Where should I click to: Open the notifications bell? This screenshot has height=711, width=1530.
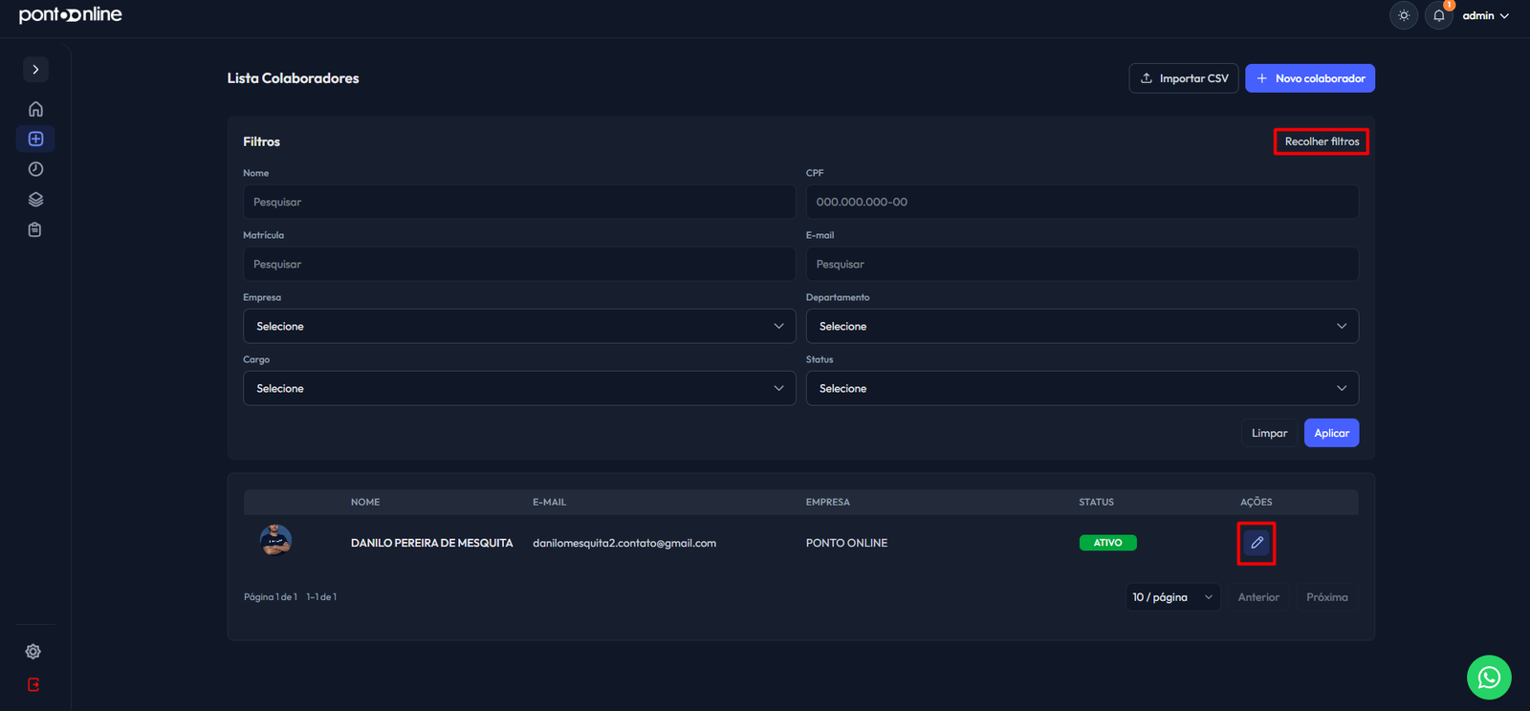(1438, 15)
